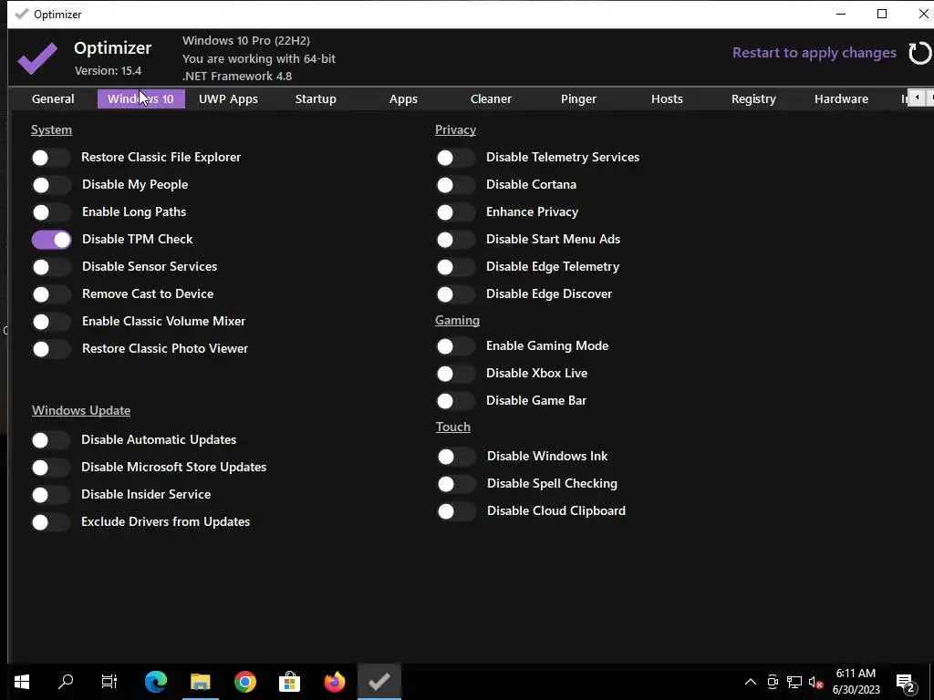934x700 pixels.
Task: Open the UWP Apps tab
Action: [228, 98]
